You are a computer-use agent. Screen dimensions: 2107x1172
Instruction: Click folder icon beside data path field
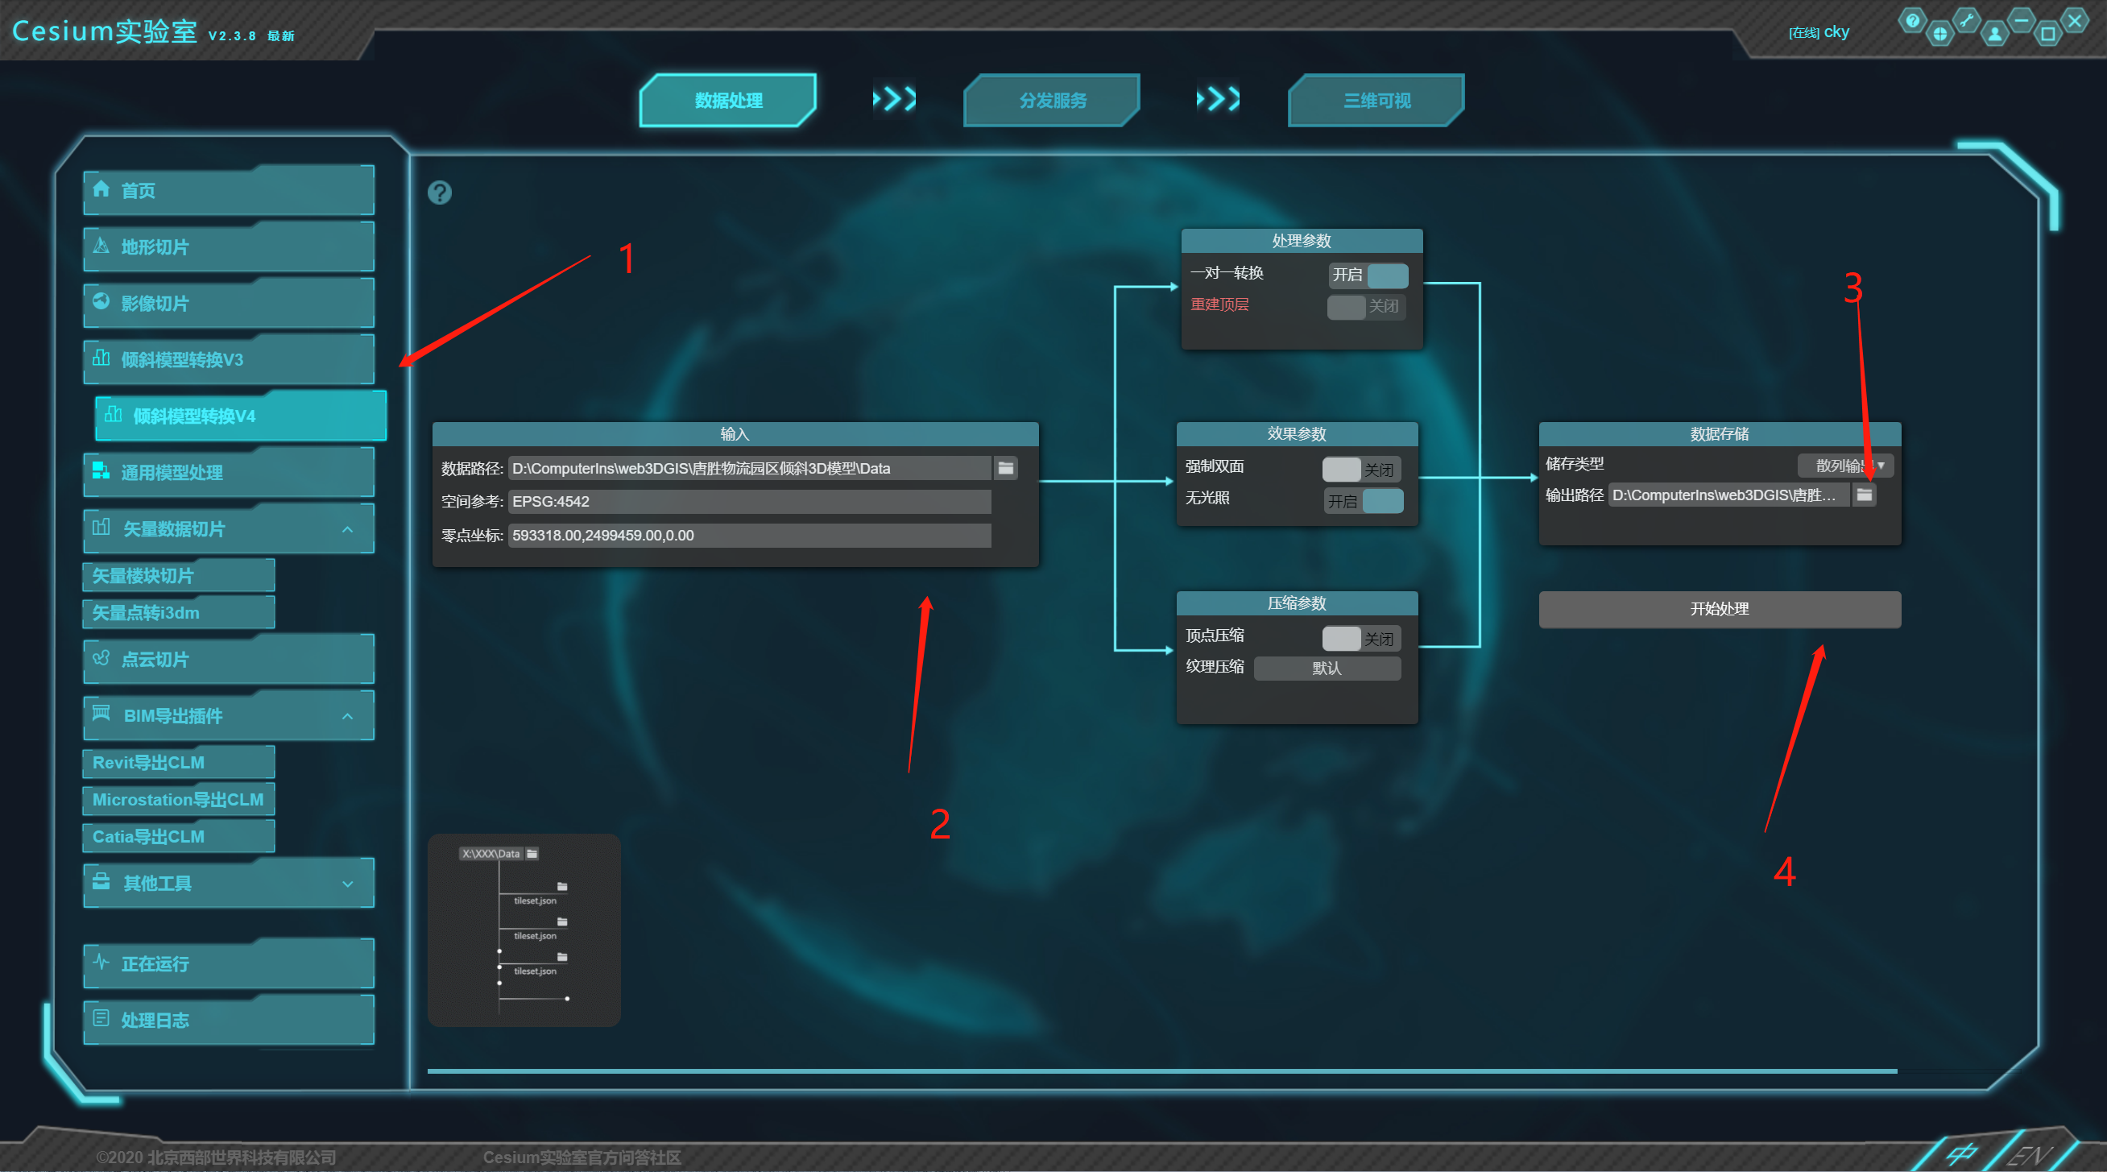(x=1005, y=468)
